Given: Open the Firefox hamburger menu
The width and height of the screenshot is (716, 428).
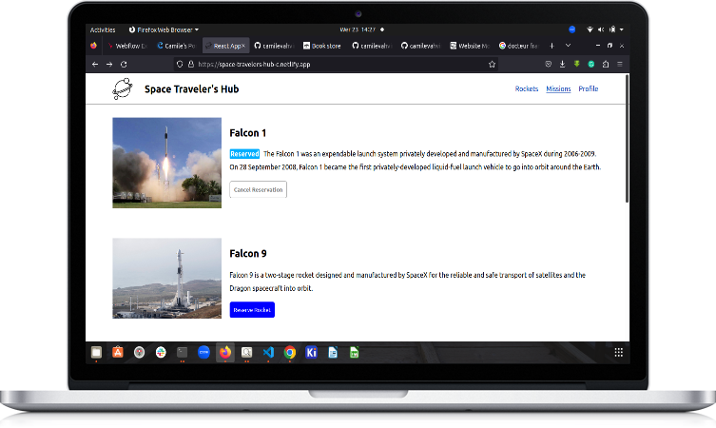Looking at the screenshot, I should tap(620, 65).
